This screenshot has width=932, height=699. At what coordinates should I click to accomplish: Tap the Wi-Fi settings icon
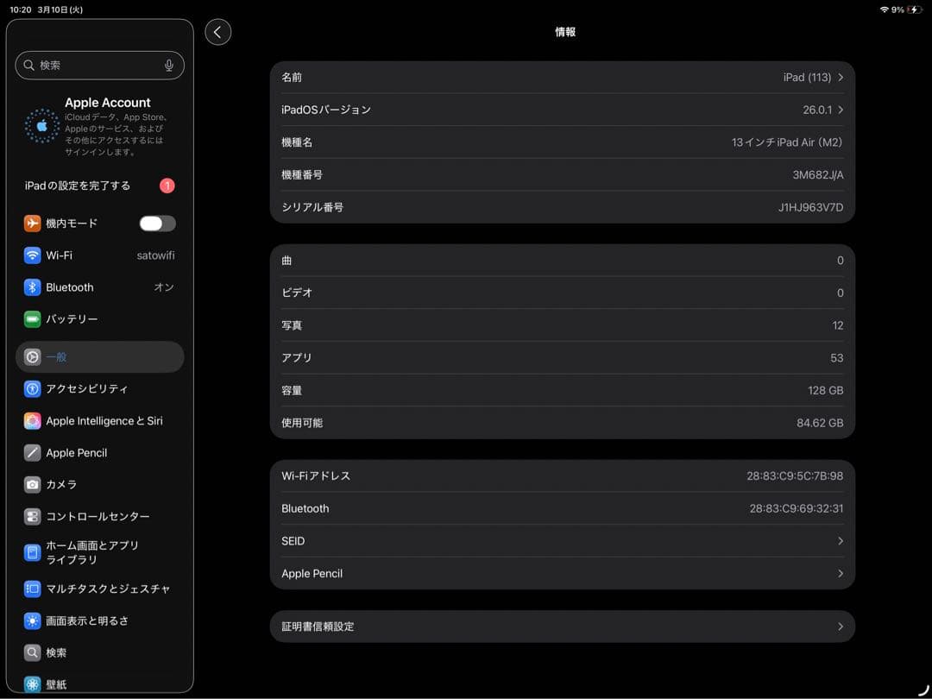[x=32, y=255]
